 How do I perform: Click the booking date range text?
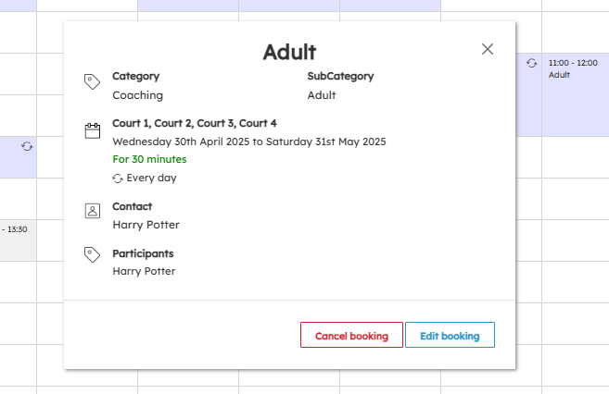point(249,142)
